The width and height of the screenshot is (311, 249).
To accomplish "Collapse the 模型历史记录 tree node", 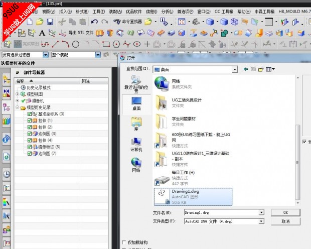I will tap(17, 107).
